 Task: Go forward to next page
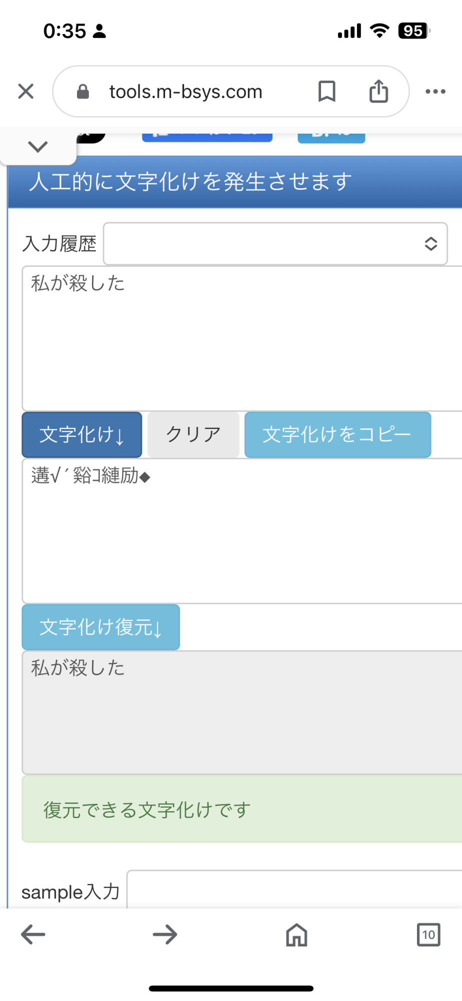pyautogui.click(x=165, y=934)
